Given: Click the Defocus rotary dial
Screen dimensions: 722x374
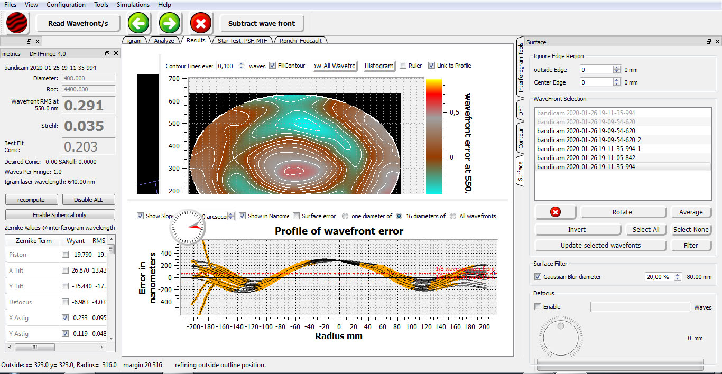Looking at the screenshot, I should [x=560, y=337].
